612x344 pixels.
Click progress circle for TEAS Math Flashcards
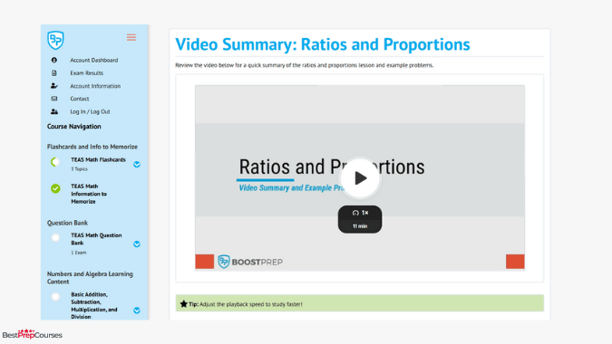[55, 162]
